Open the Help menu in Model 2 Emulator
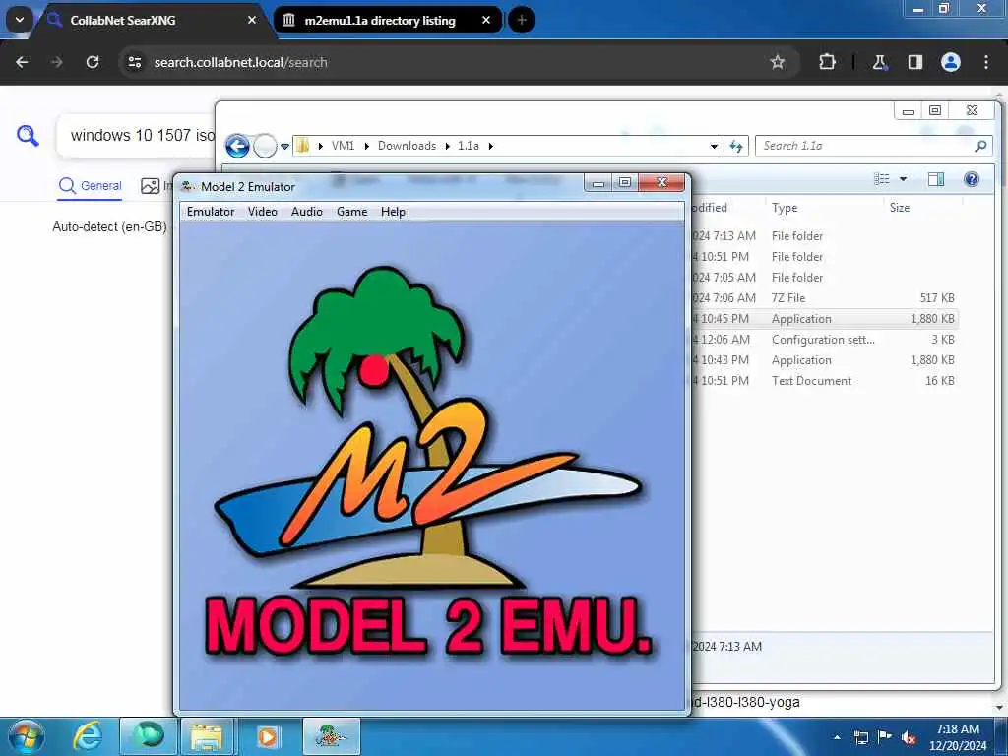The image size is (1008, 756). pos(393,212)
